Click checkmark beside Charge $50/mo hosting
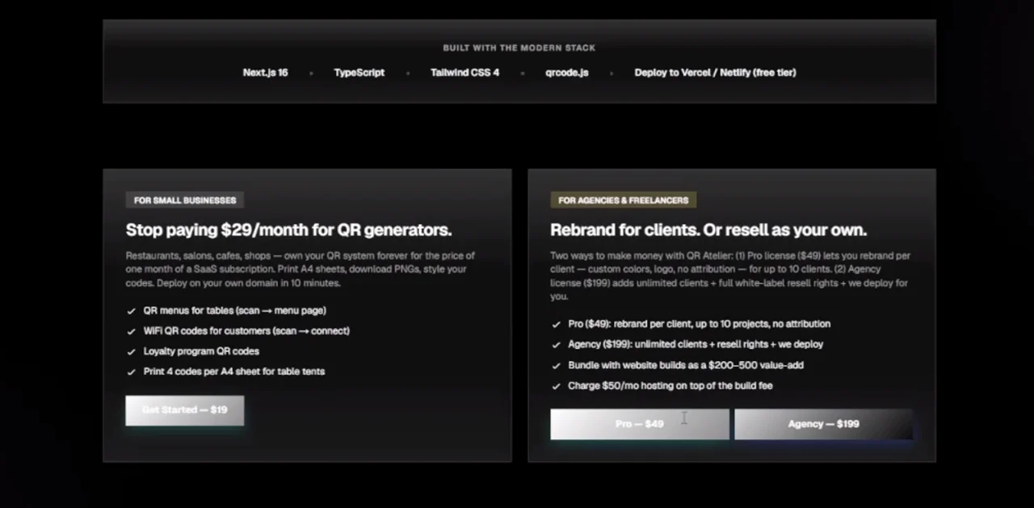Screen dimensions: 1034x508 pyautogui.click(x=556, y=386)
